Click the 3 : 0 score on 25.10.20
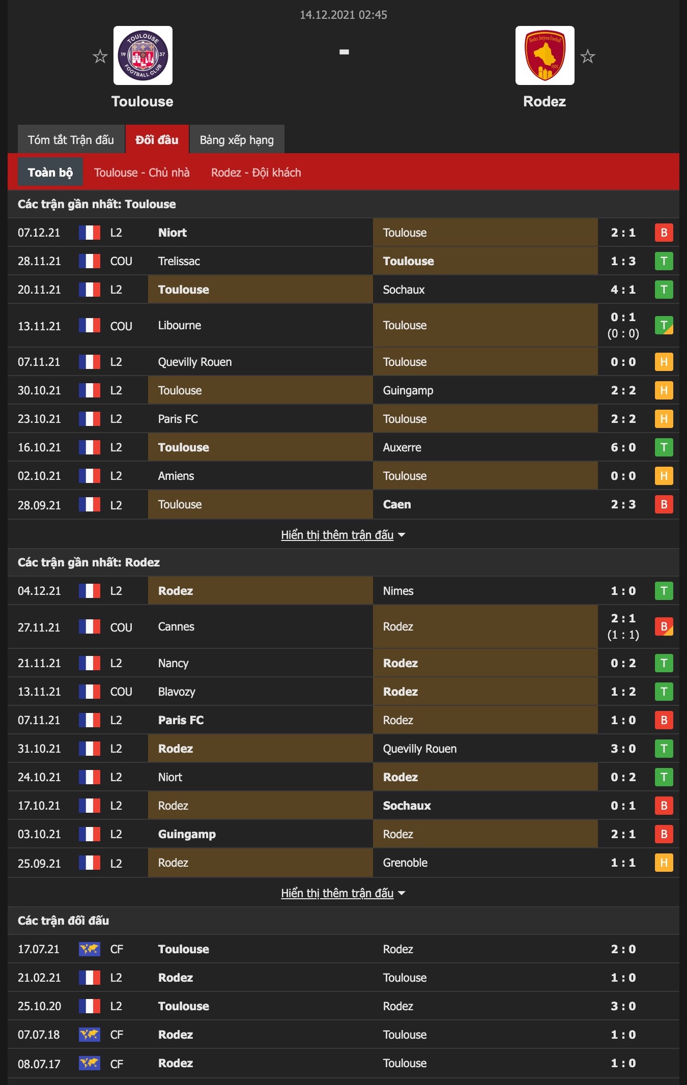Screen dimensions: 687x1085 point(623,1006)
